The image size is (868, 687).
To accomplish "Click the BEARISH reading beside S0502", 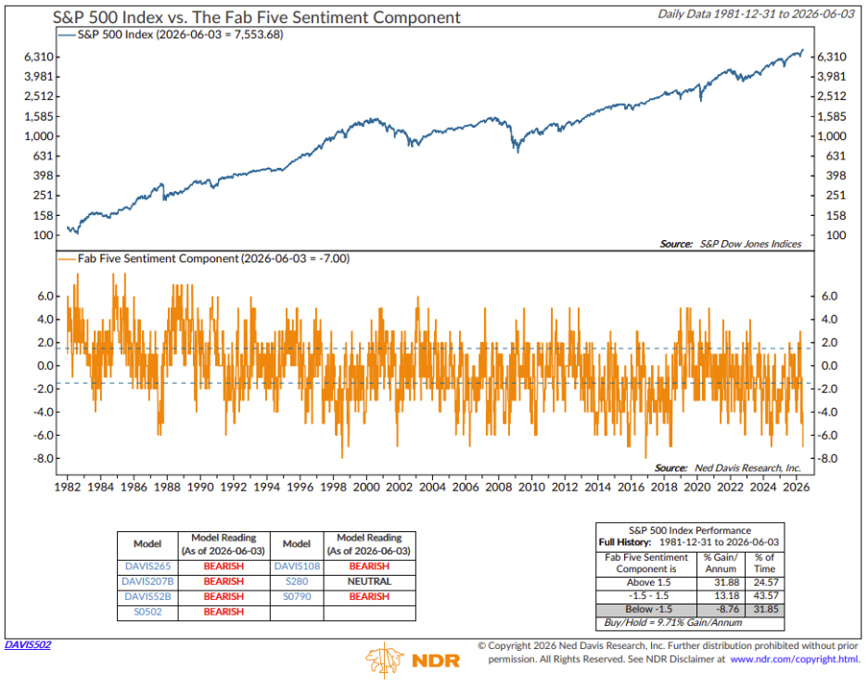I will tap(223, 612).
